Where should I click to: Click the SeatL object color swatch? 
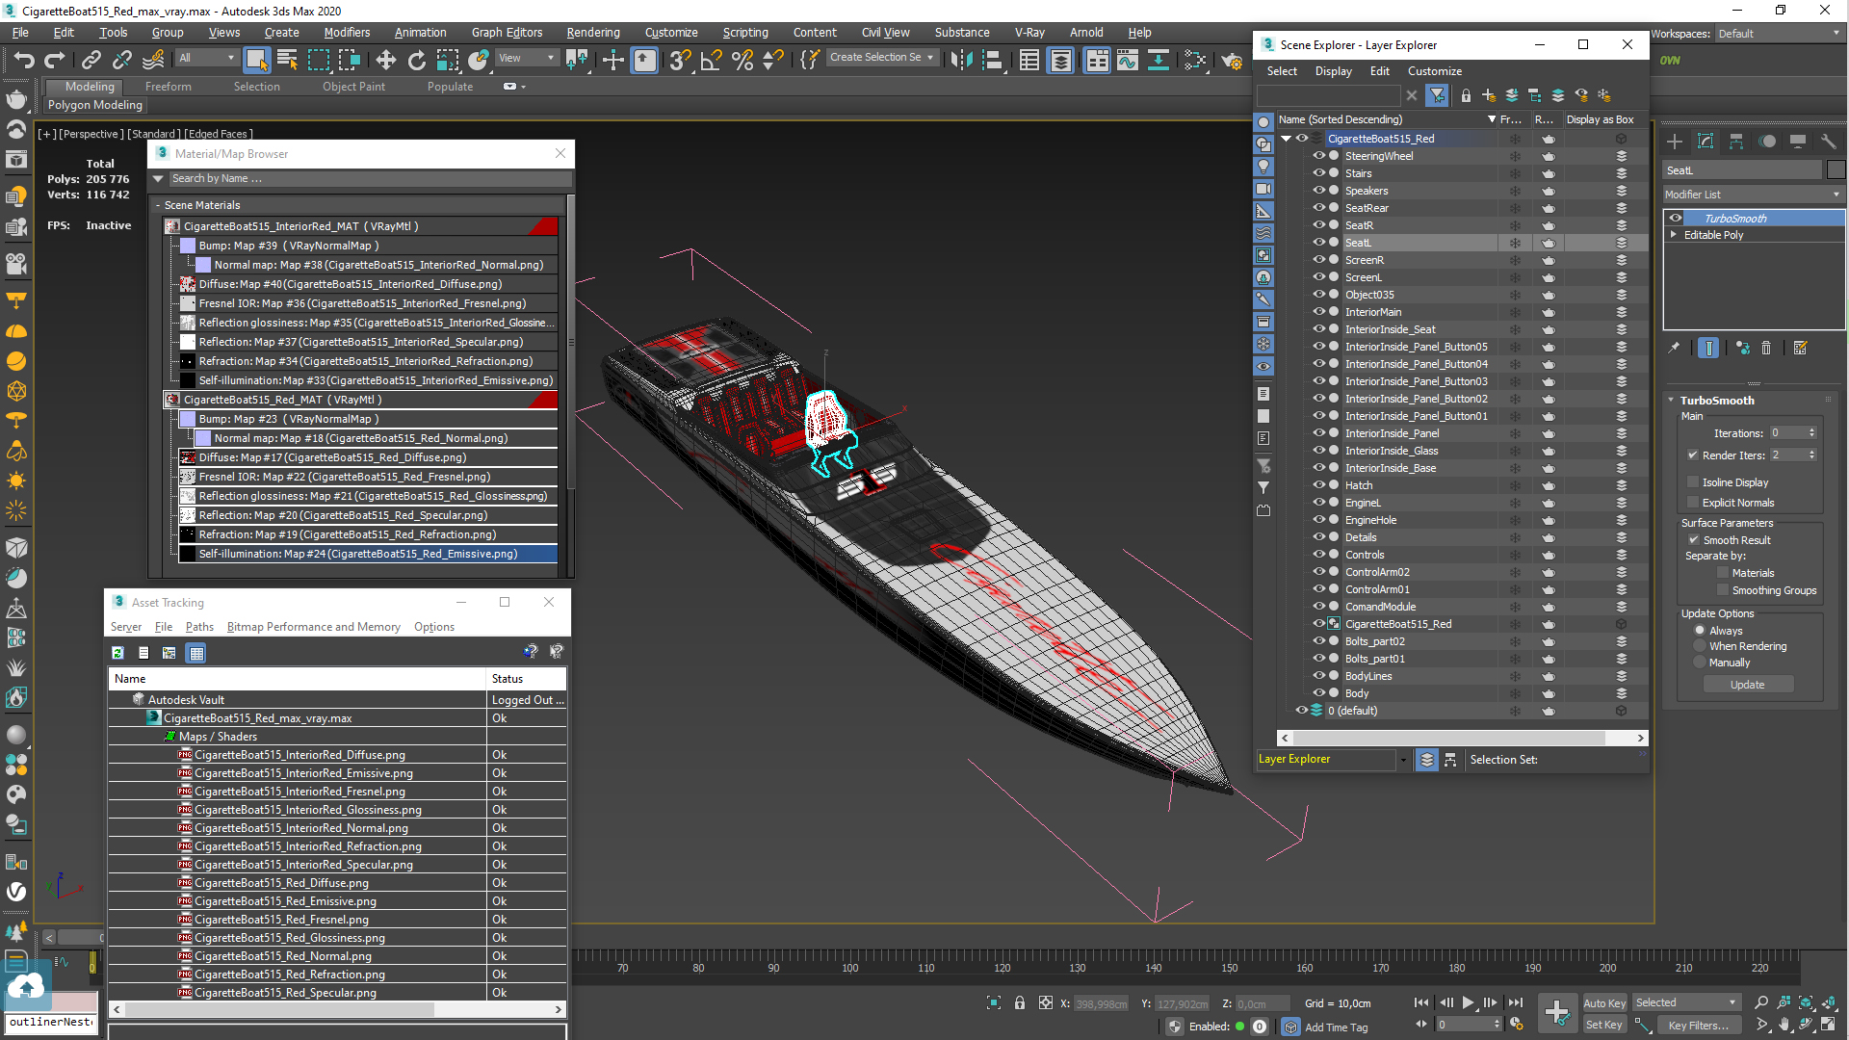coord(1836,170)
